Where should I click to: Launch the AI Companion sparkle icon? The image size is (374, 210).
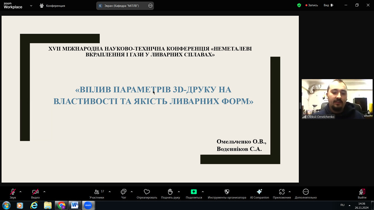point(259,192)
